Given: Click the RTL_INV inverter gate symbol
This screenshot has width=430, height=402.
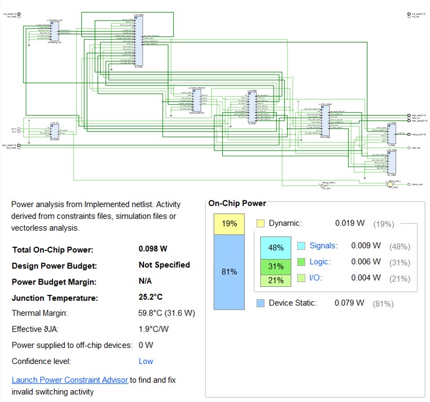Looking at the screenshot, I should (x=324, y=186).
